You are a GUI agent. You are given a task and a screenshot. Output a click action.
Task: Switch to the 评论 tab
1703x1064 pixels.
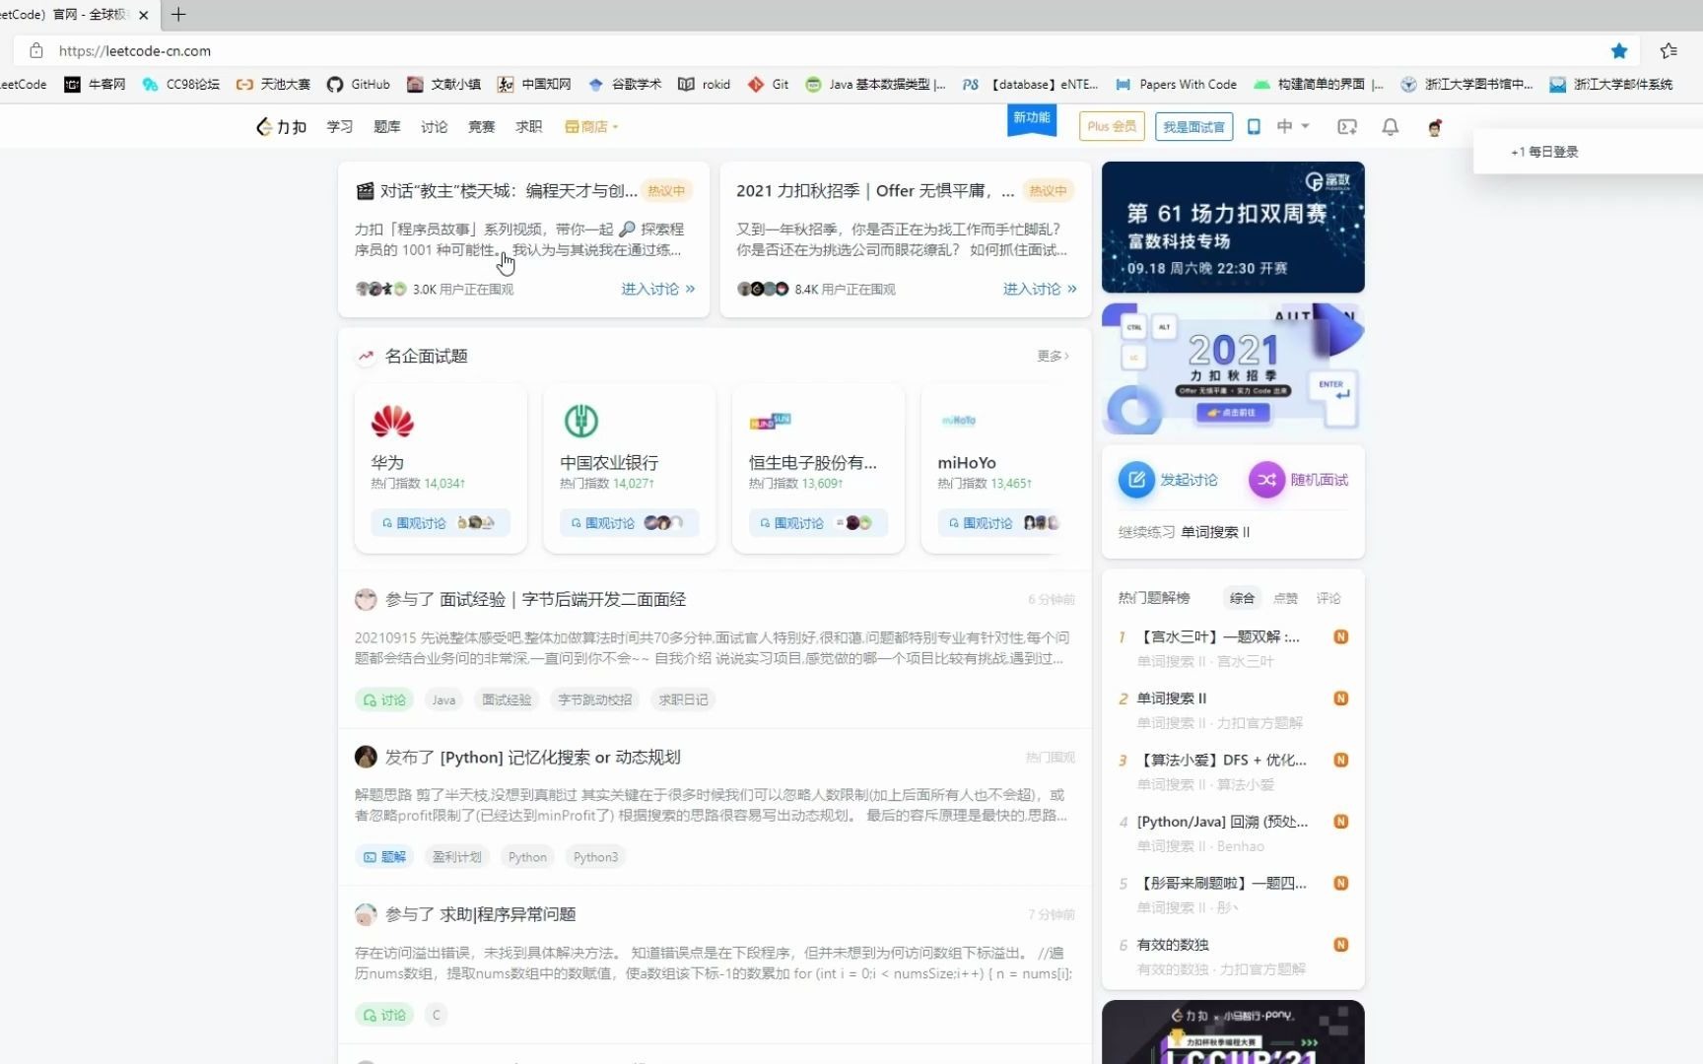[1328, 598]
